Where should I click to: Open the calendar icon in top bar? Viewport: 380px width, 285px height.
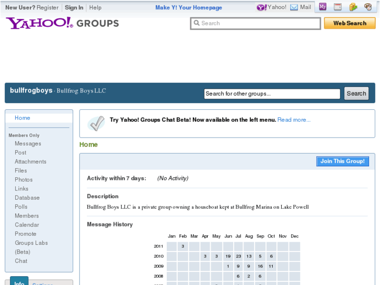338,7
